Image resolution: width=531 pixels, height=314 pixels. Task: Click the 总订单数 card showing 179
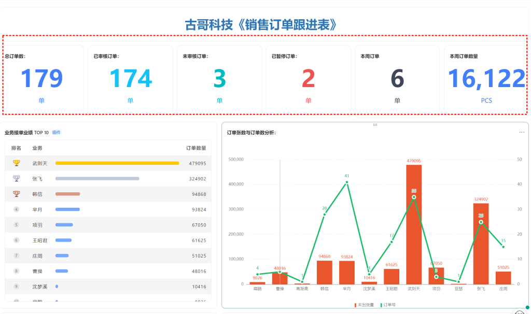pos(41,79)
